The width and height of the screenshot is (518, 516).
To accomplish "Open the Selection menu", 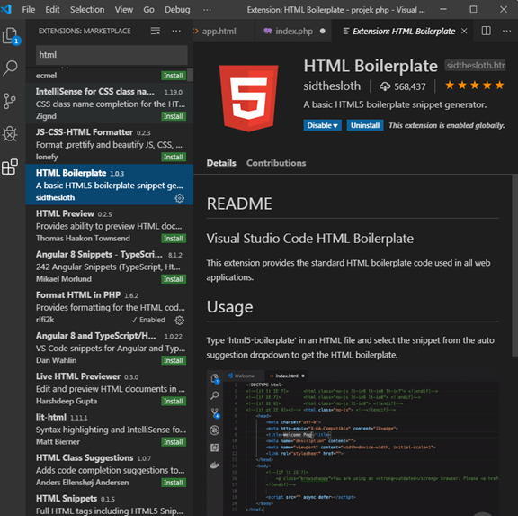I will (87, 10).
